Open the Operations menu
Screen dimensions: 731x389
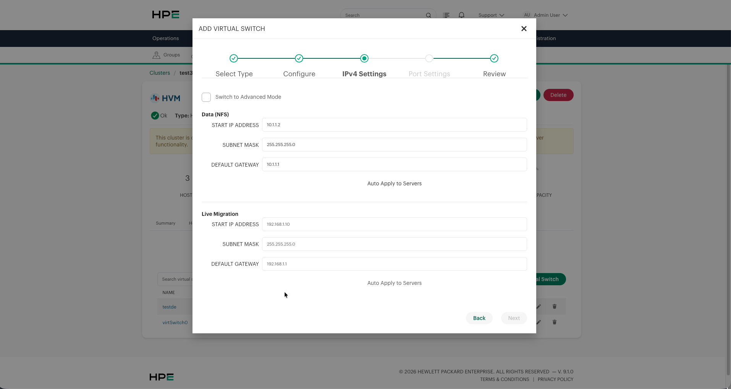(165, 39)
